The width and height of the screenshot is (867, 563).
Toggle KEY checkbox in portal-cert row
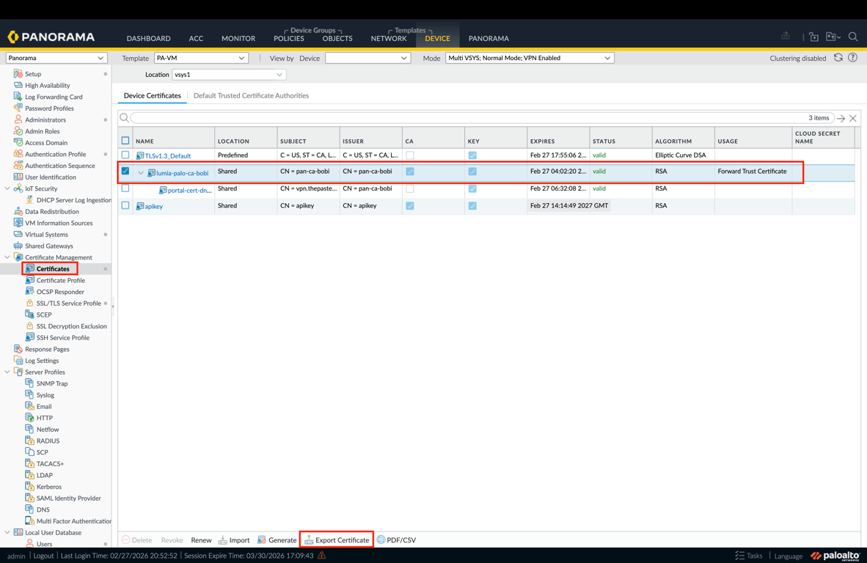(472, 188)
